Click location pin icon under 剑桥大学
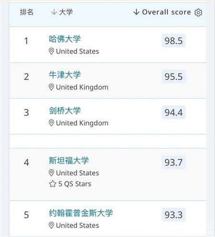This screenshot has height=237, width=215. tap(51, 123)
